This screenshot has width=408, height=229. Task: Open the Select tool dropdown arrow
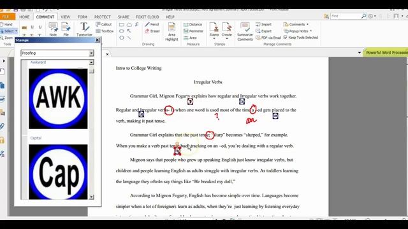point(16,31)
